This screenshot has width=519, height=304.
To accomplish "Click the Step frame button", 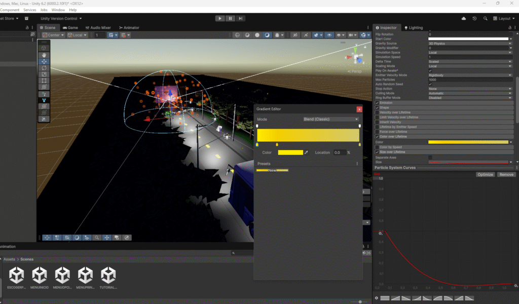I will [x=241, y=18].
